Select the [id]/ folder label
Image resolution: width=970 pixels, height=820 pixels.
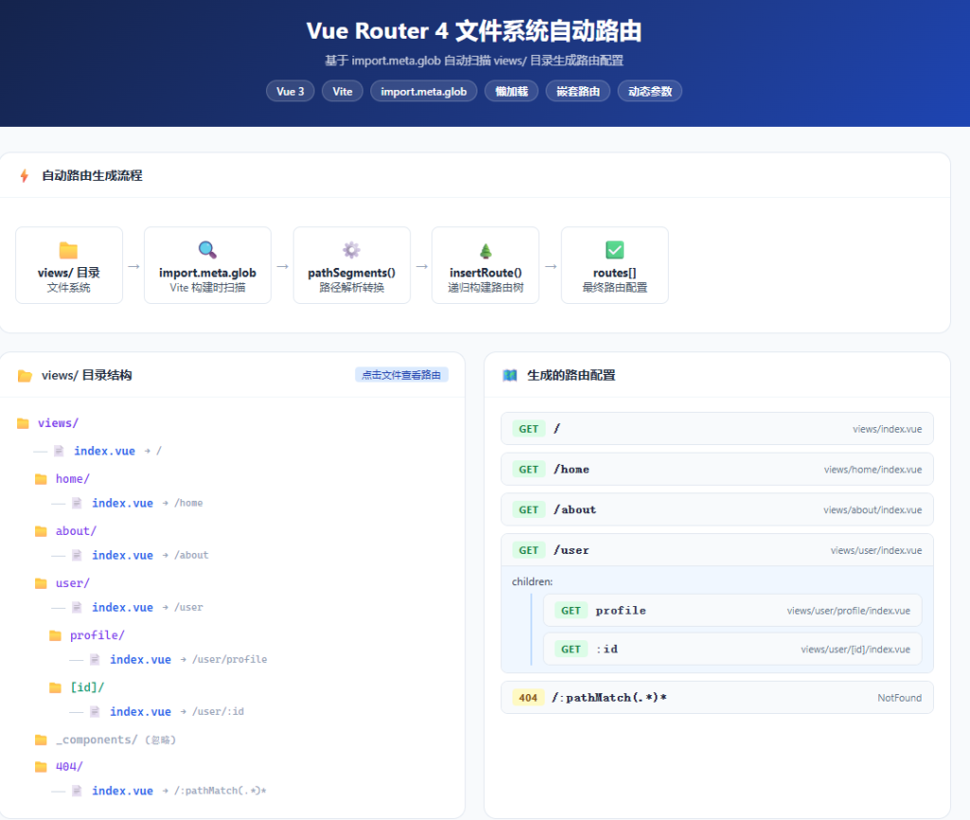coord(87,687)
